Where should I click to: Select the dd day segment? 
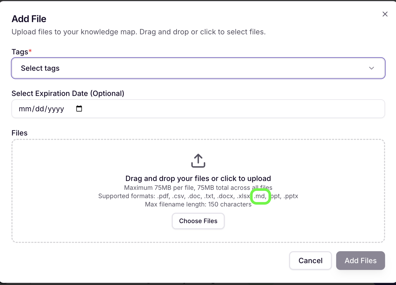click(x=40, y=109)
